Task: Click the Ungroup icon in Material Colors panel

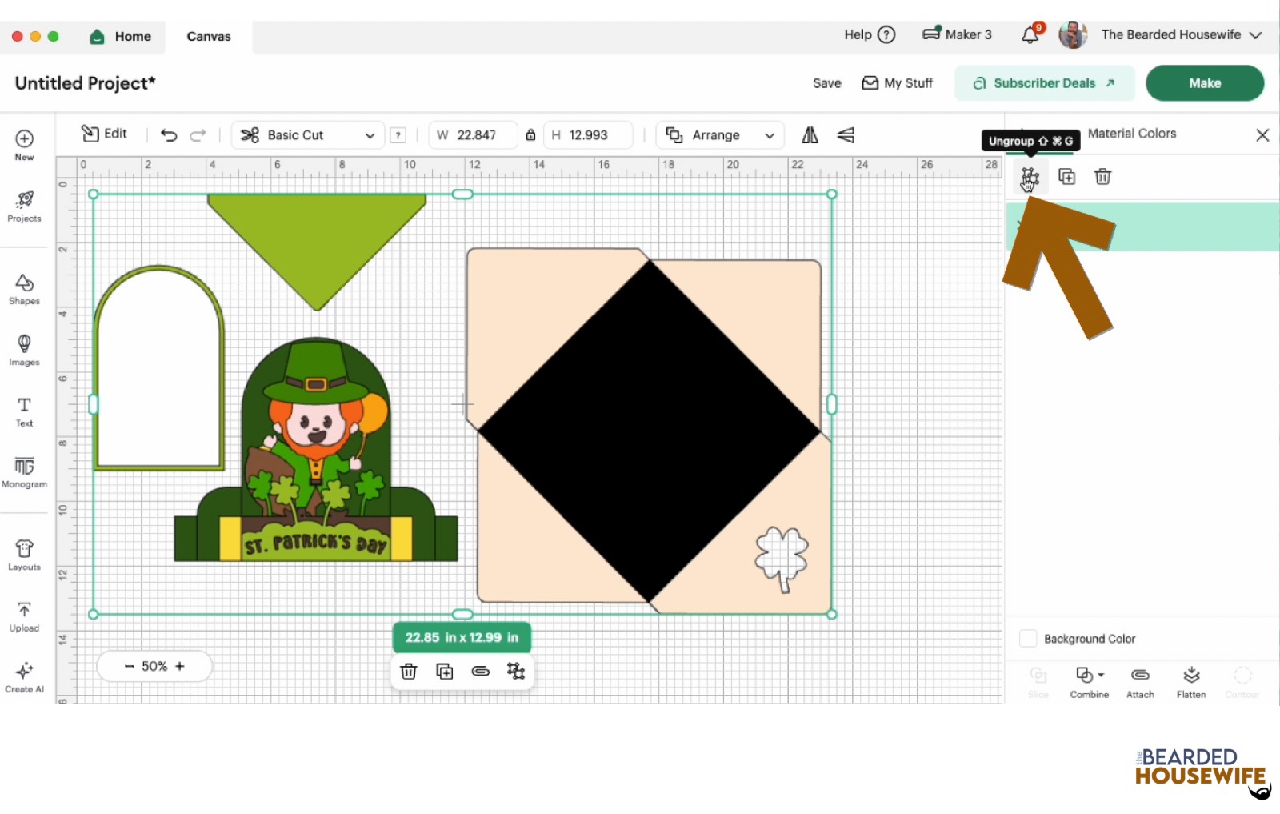Action: [x=1030, y=176]
